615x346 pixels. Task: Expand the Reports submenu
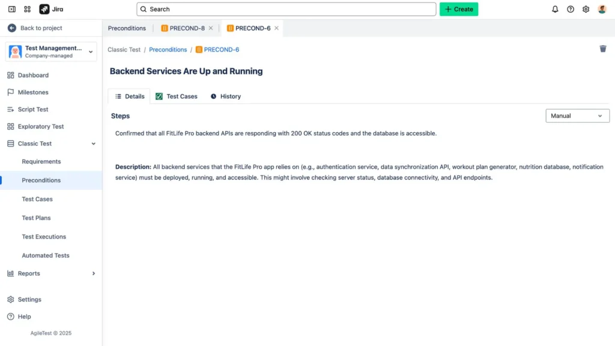coord(93,273)
